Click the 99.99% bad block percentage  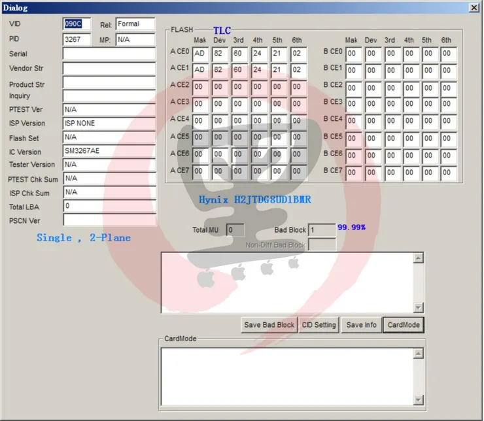pyautogui.click(x=352, y=227)
